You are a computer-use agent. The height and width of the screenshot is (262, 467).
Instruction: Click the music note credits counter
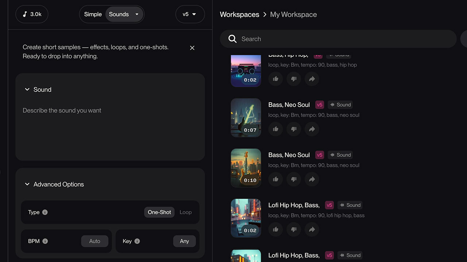click(x=32, y=14)
